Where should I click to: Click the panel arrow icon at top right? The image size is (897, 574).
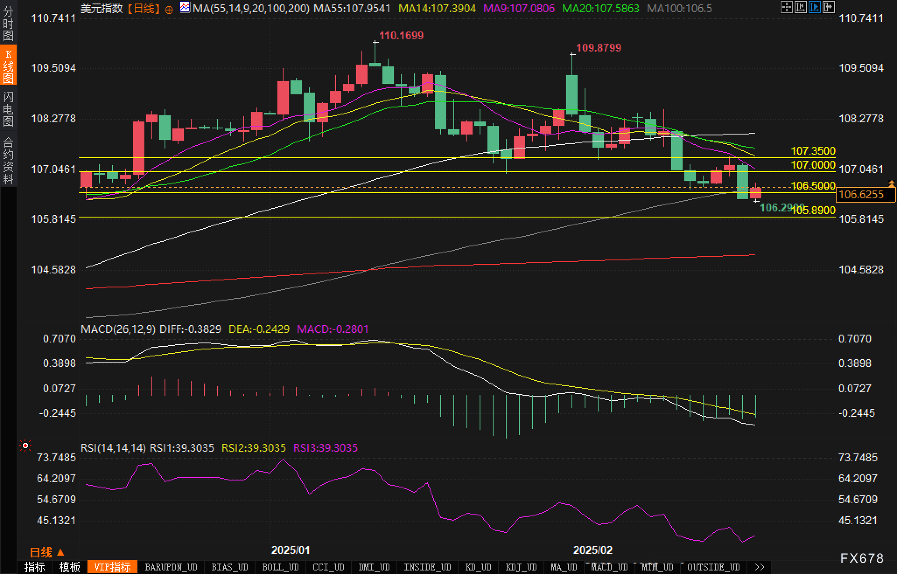click(x=828, y=7)
